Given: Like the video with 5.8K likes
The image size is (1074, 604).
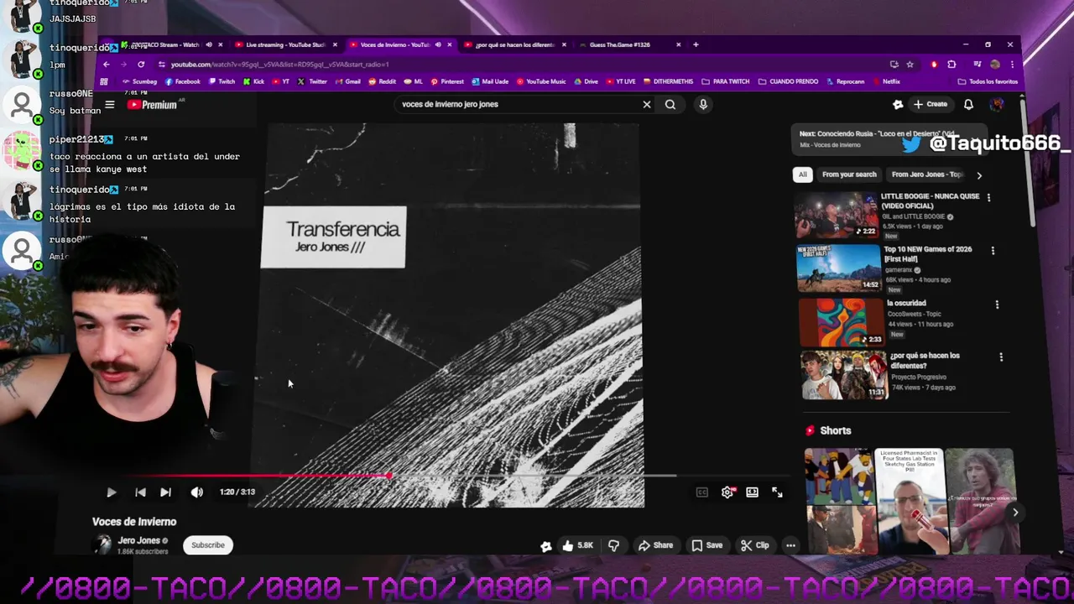Looking at the screenshot, I should [577, 545].
